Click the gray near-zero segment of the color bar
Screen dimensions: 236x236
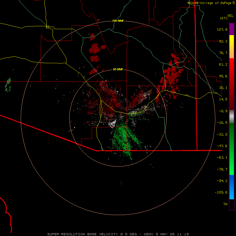click(232, 117)
